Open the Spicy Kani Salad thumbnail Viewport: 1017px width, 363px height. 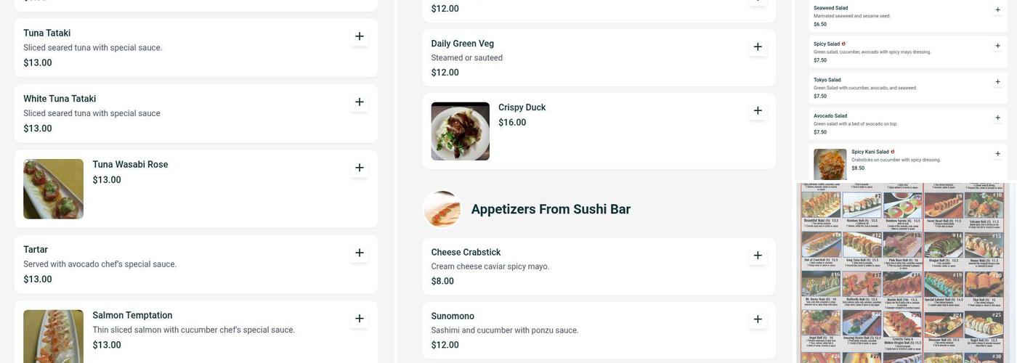coord(830,164)
